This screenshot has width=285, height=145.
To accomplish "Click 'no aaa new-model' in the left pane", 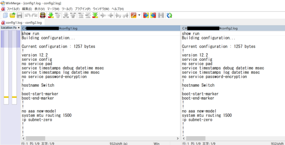I will [x=39, y=111].
